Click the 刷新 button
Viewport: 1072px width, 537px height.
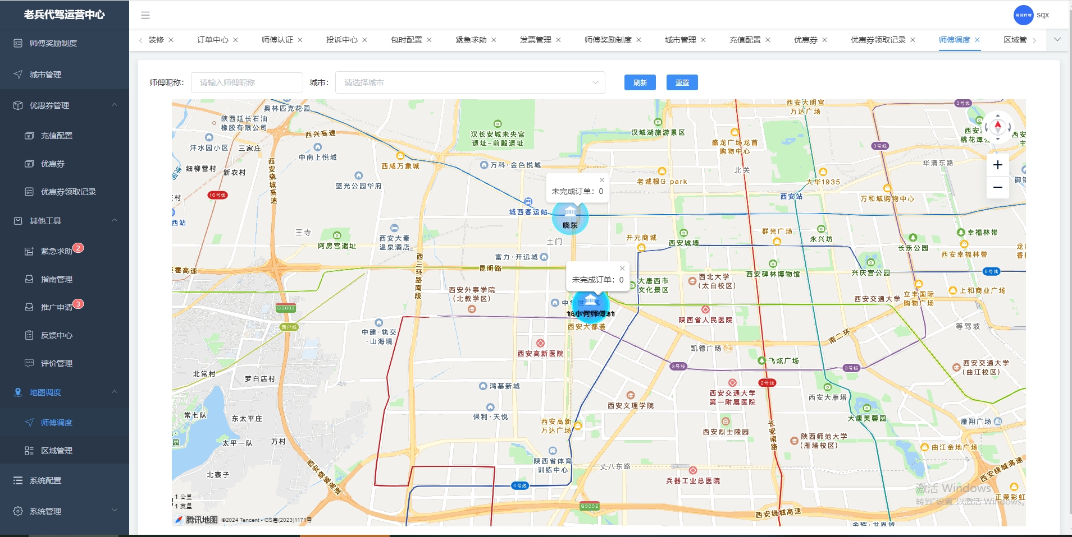tap(640, 82)
